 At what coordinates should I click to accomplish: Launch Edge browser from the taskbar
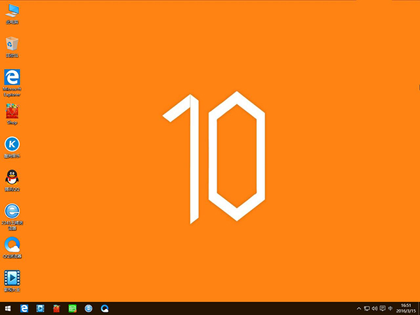pos(24,308)
